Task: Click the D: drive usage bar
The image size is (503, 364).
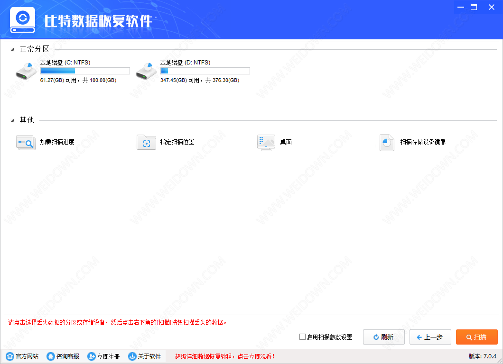Action: coord(205,71)
